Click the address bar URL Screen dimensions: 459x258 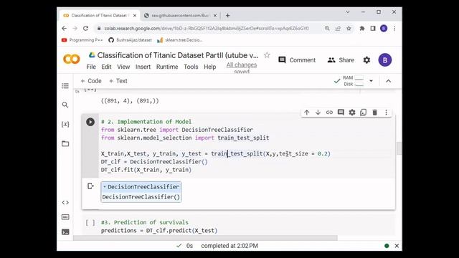click(x=207, y=29)
